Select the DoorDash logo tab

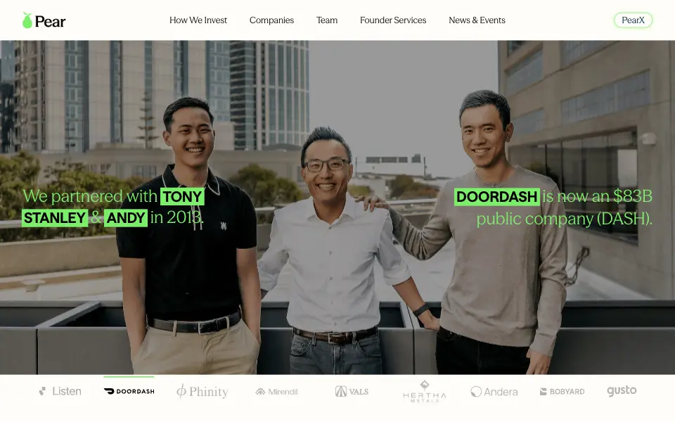point(129,391)
